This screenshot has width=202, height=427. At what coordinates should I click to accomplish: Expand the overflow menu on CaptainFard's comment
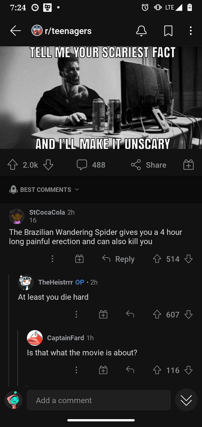tap(76, 370)
